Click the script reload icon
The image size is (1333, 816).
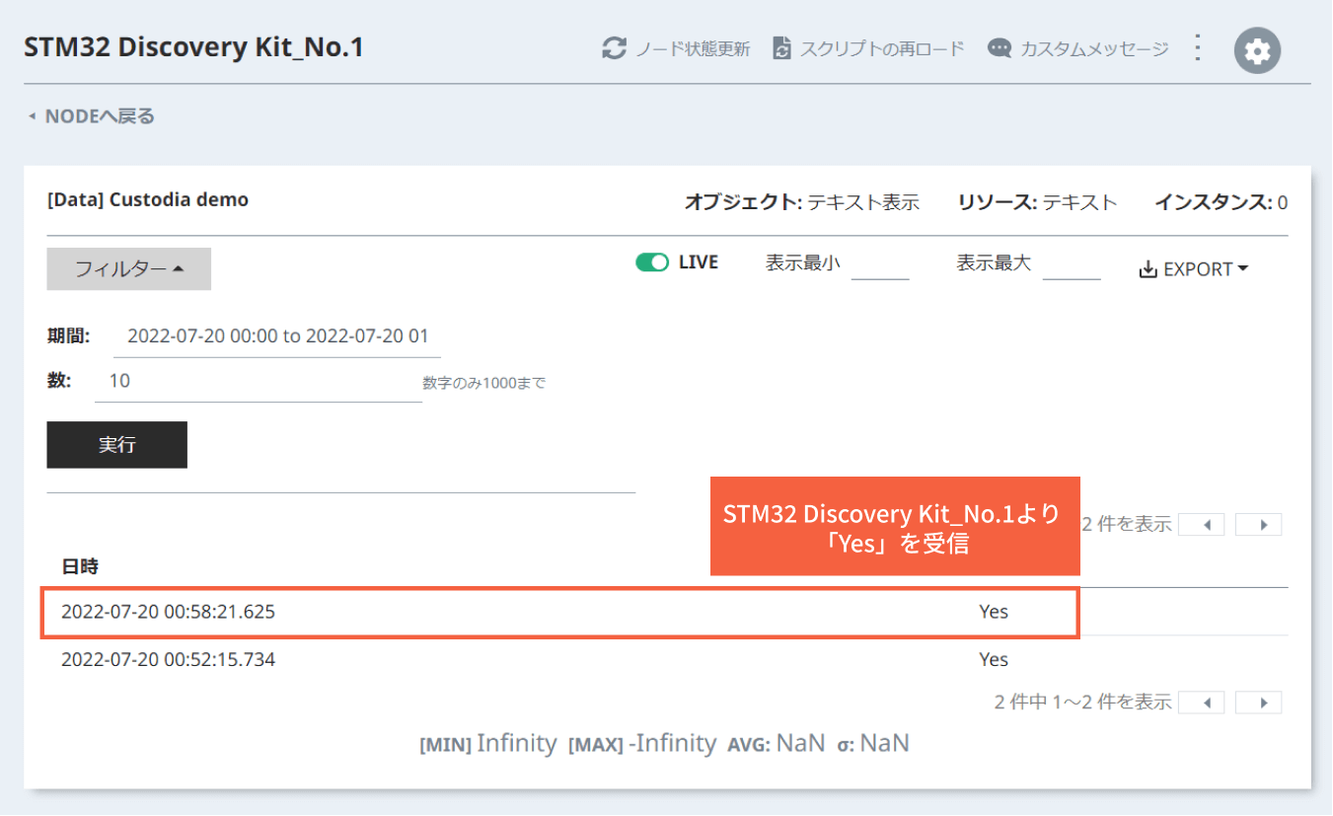point(783,46)
